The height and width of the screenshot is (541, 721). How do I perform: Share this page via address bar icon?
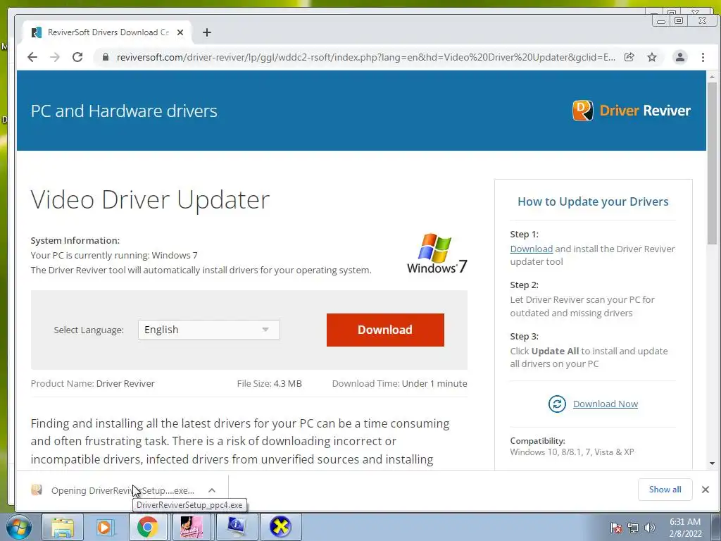pos(629,57)
